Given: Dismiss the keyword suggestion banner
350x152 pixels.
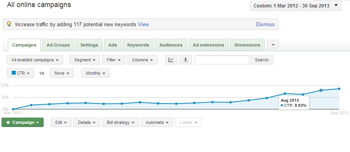Looking at the screenshot, I should tap(265, 24).
